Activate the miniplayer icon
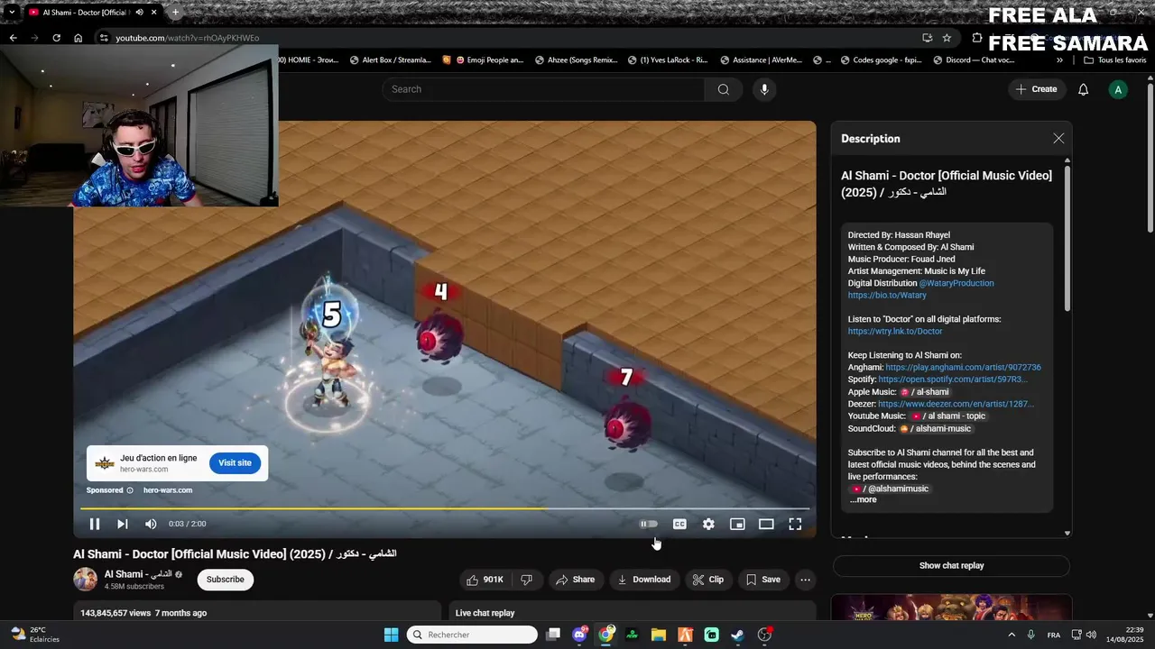 pos(737,524)
